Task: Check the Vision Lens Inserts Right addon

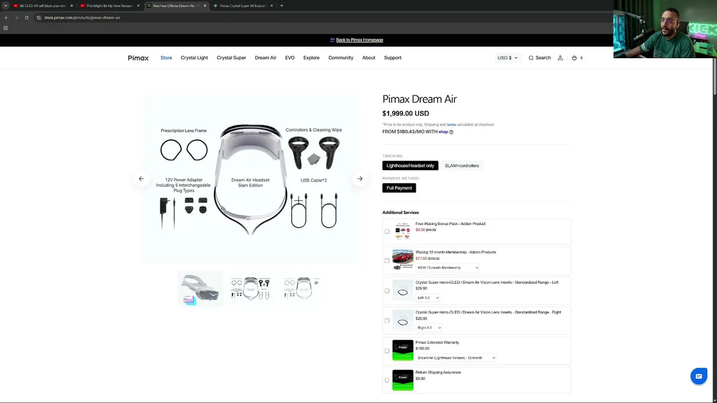Action: click(387, 321)
